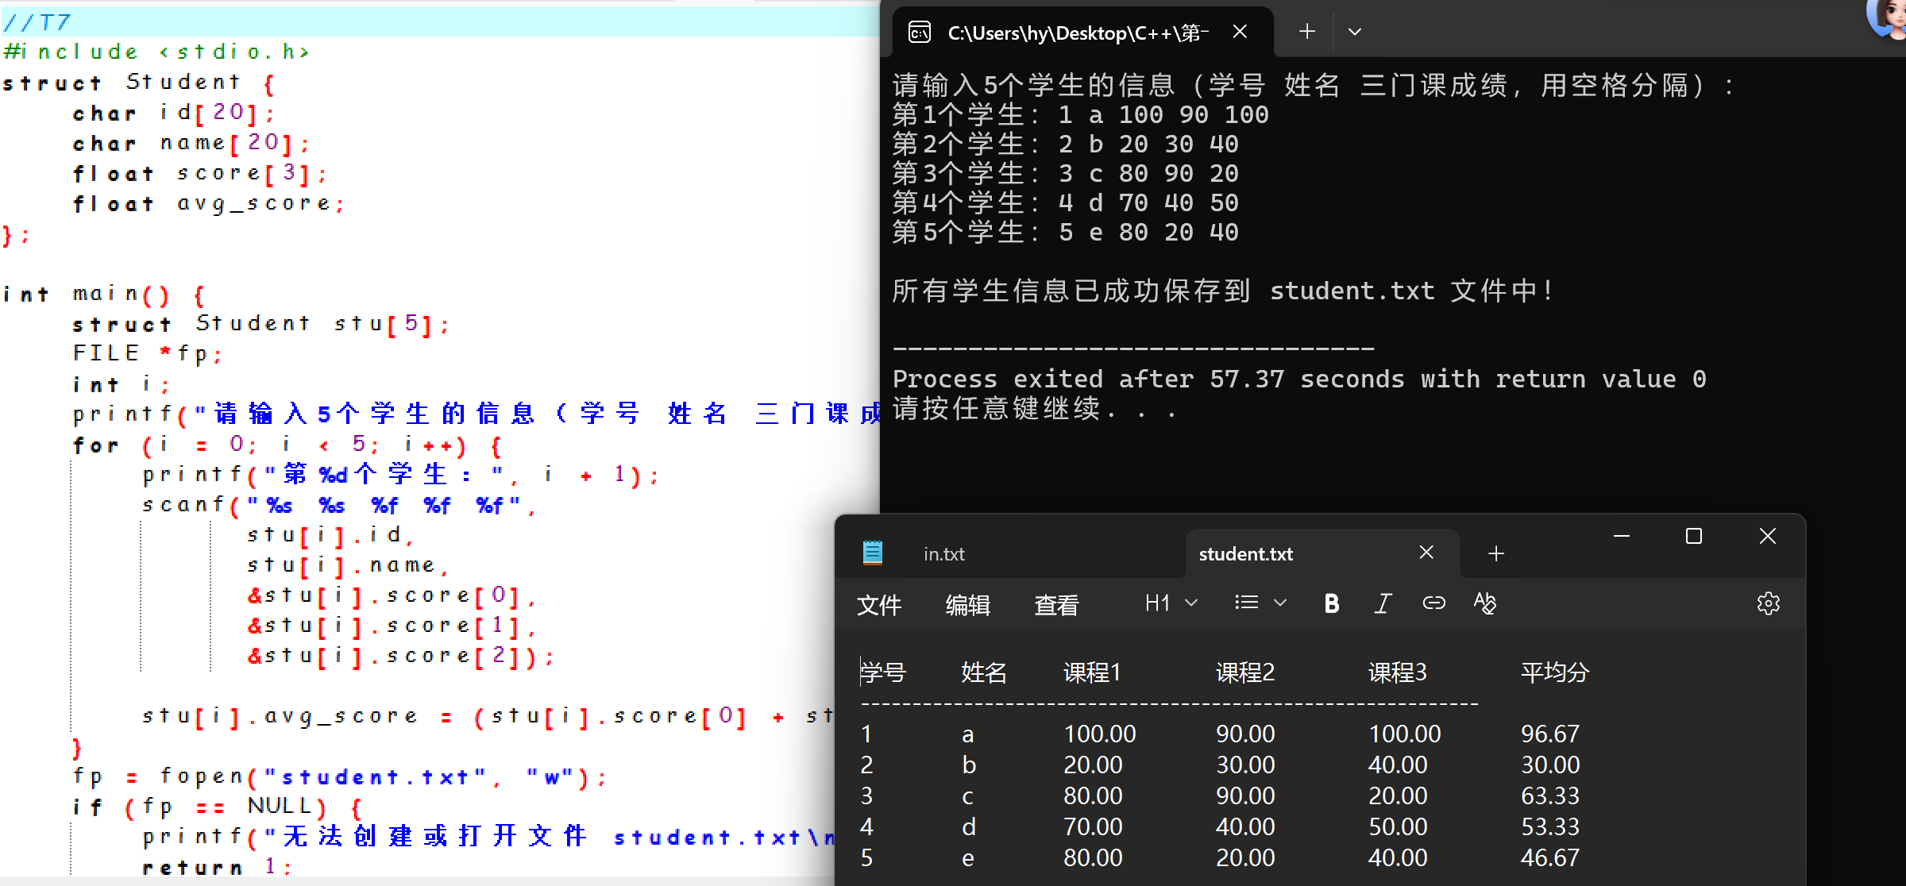Open the 编辑 menu
Screen dimensions: 1906x886
967,605
